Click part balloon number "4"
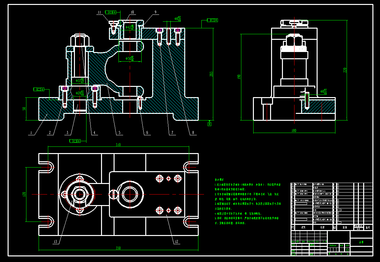 click(94, 133)
